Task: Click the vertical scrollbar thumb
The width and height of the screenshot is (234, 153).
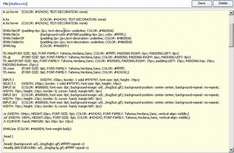Action: [x=231, y=35]
